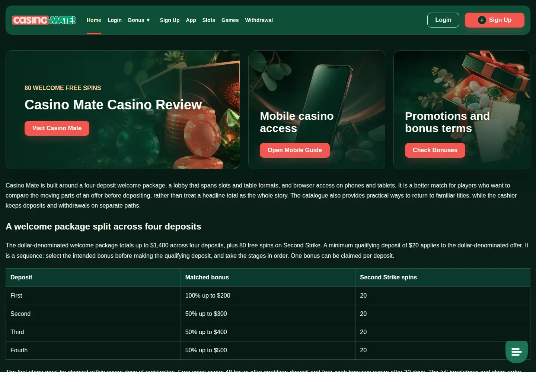Click Open Mobile Guide button
This screenshot has height=372, width=536.
pyautogui.click(x=295, y=150)
